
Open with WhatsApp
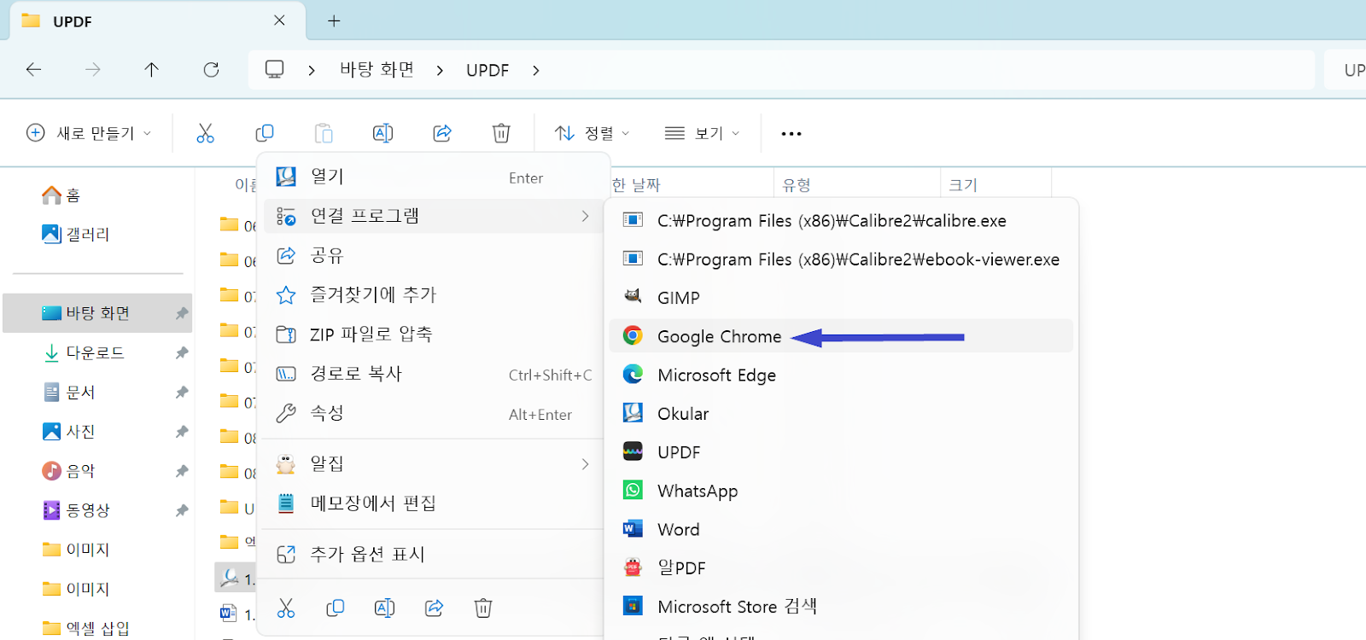click(840, 491)
